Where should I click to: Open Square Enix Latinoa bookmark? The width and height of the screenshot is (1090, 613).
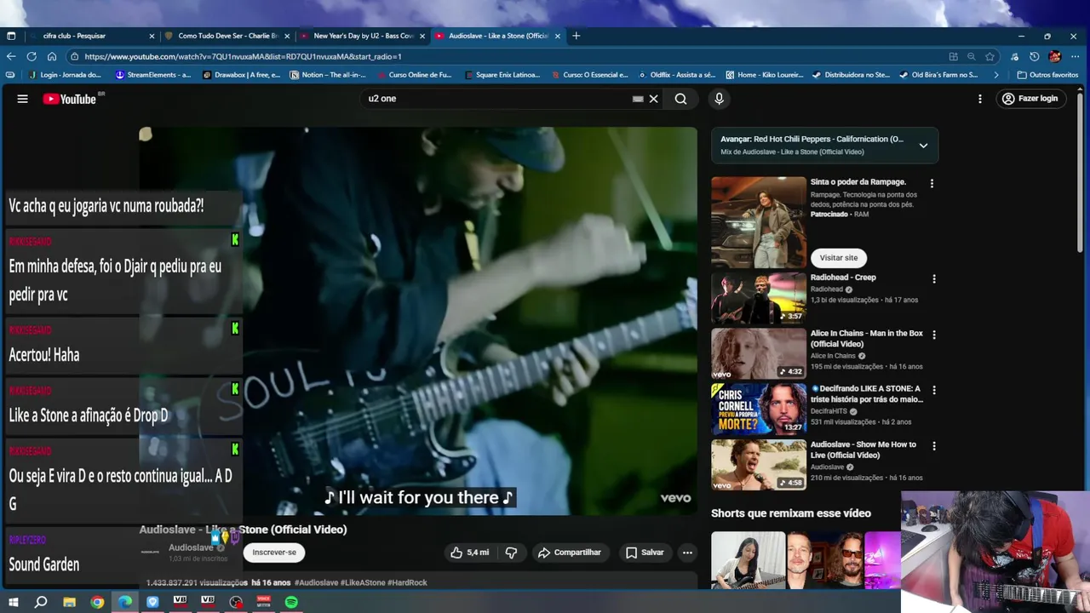(x=502, y=75)
